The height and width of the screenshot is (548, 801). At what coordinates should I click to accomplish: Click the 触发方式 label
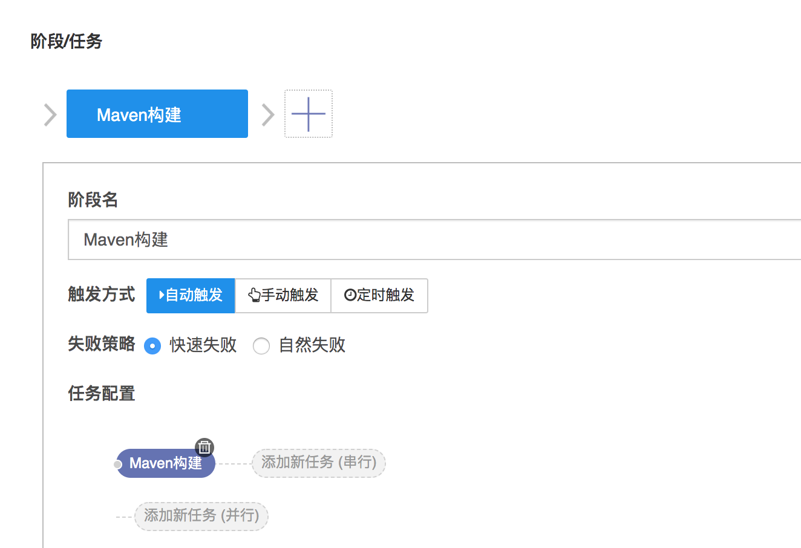(x=102, y=295)
